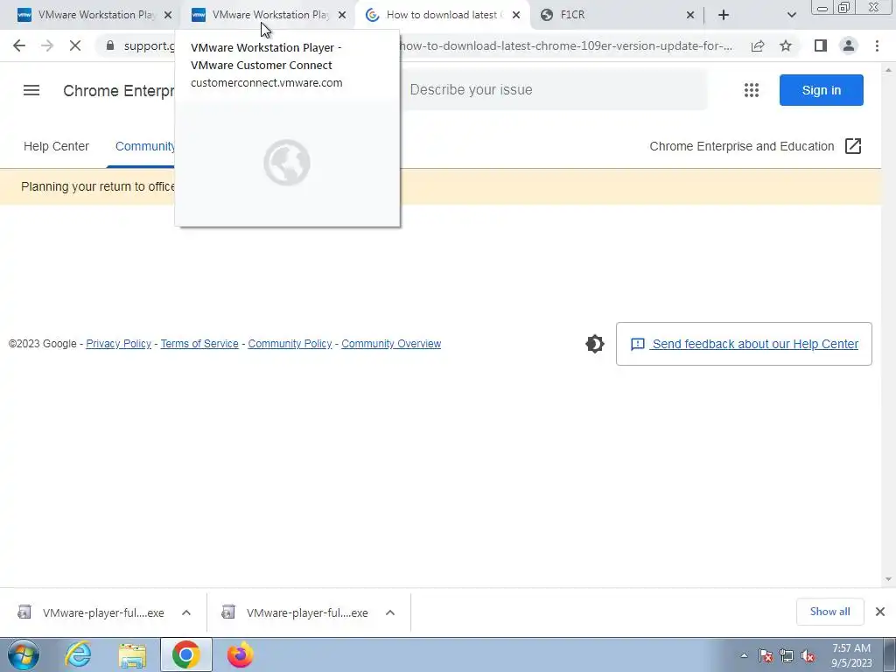Click the muted volume tray icon
The width and height of the screenshot is (896, 672).
(x=808, y=656)
